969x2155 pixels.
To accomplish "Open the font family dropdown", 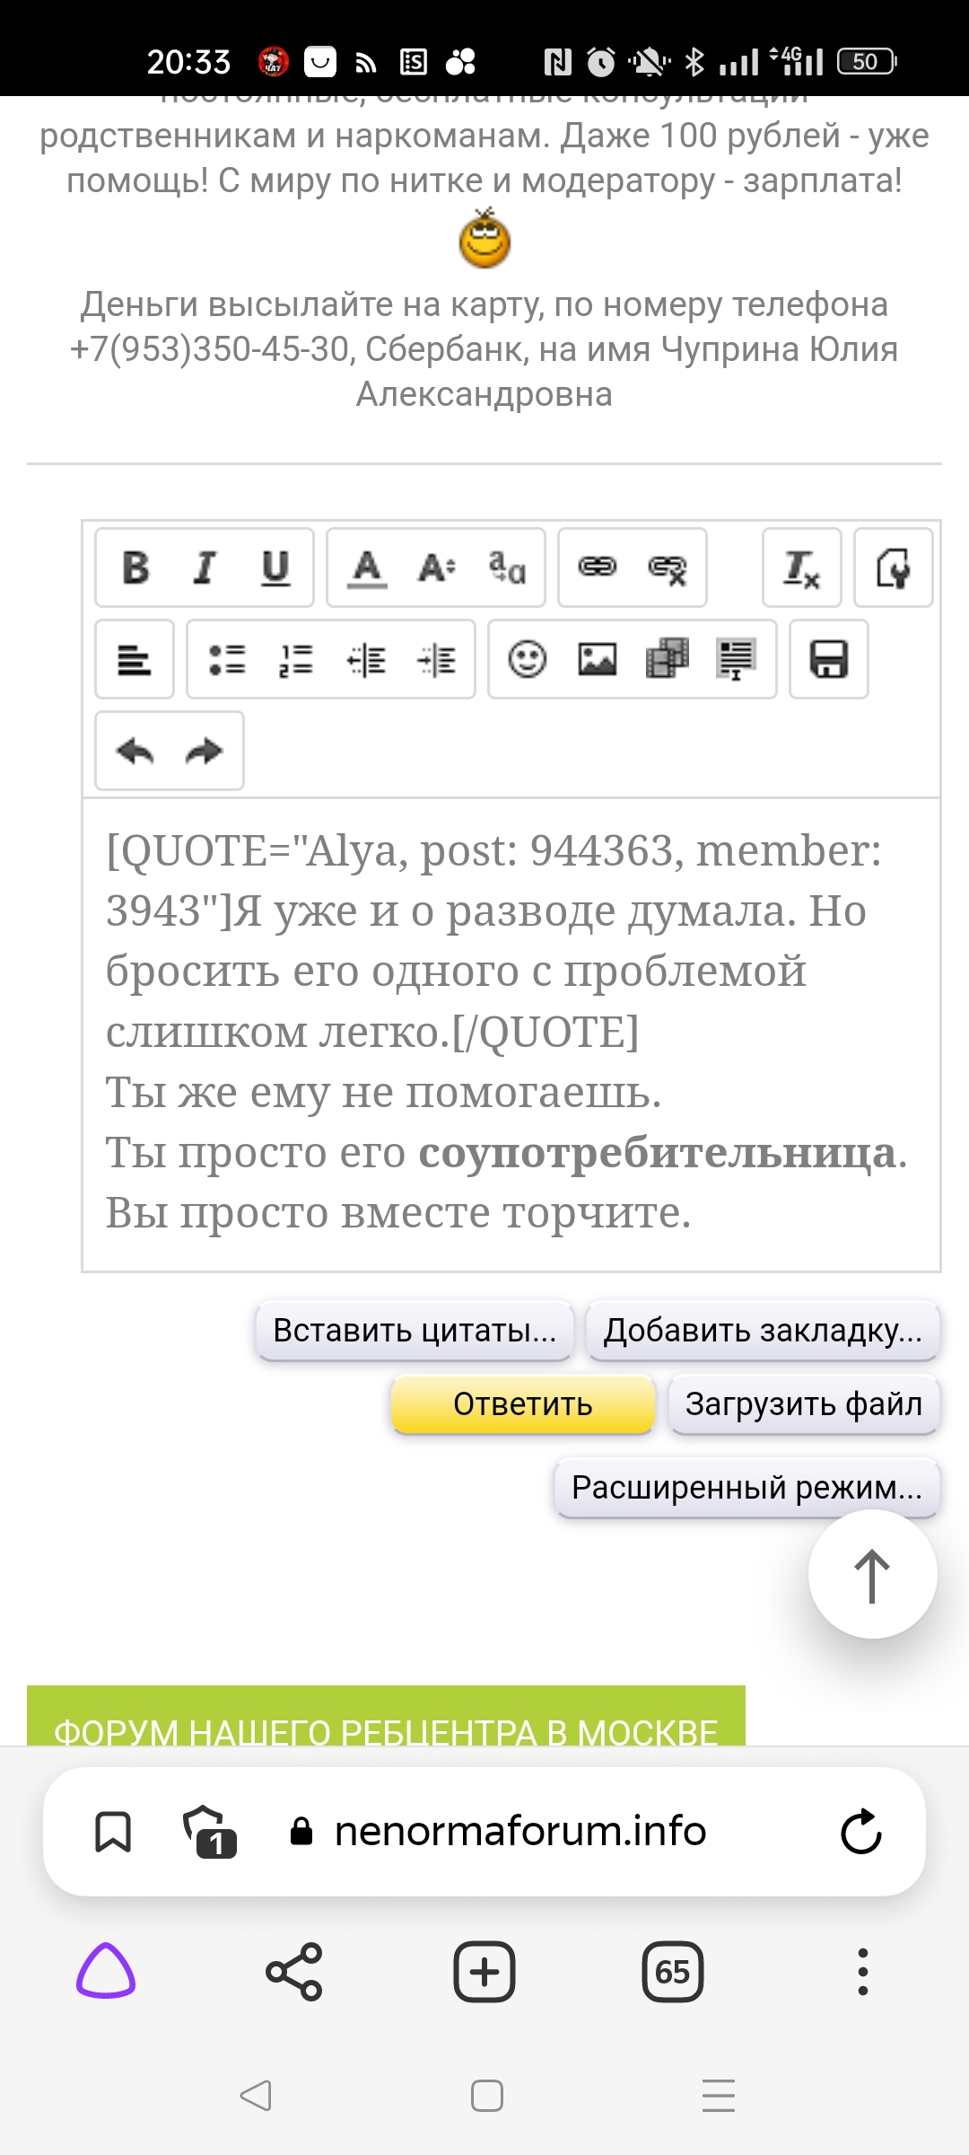I will point(507,568).
